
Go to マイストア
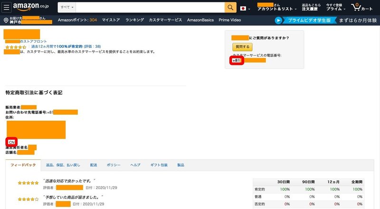point(111,20)
